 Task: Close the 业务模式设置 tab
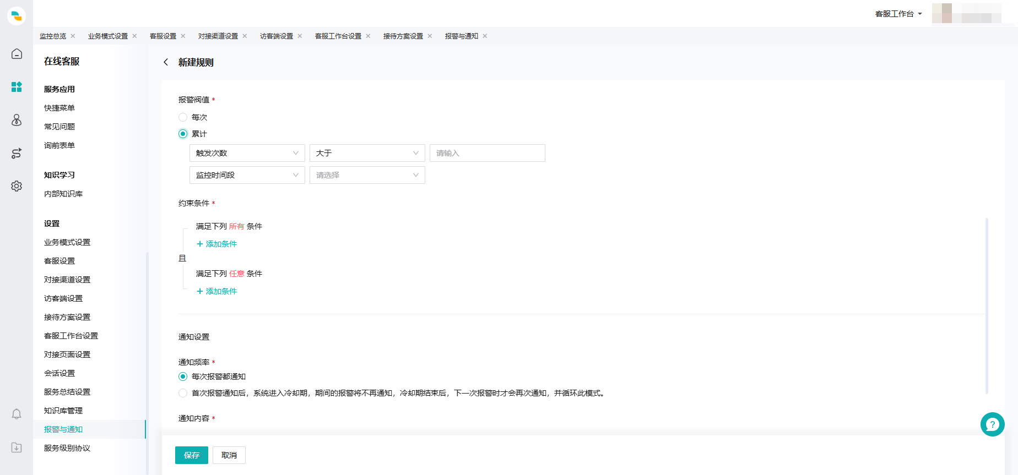(x=134, y=36)
